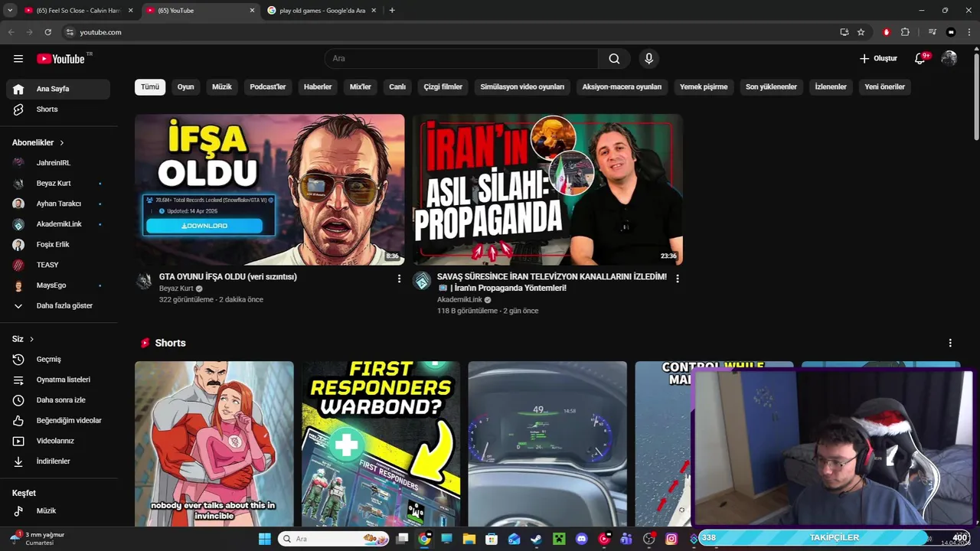Open TEASY subscription channel
Screen dimensions: 980x551
point(58,265)
